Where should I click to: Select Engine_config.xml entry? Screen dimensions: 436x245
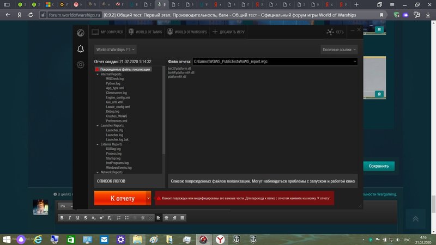pos(118,97)
